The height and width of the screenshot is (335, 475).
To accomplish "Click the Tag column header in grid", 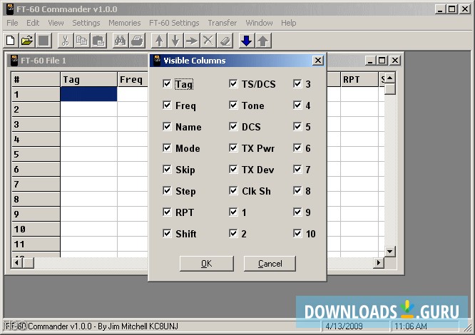I will pyautogui.click(x=88, y=80).
